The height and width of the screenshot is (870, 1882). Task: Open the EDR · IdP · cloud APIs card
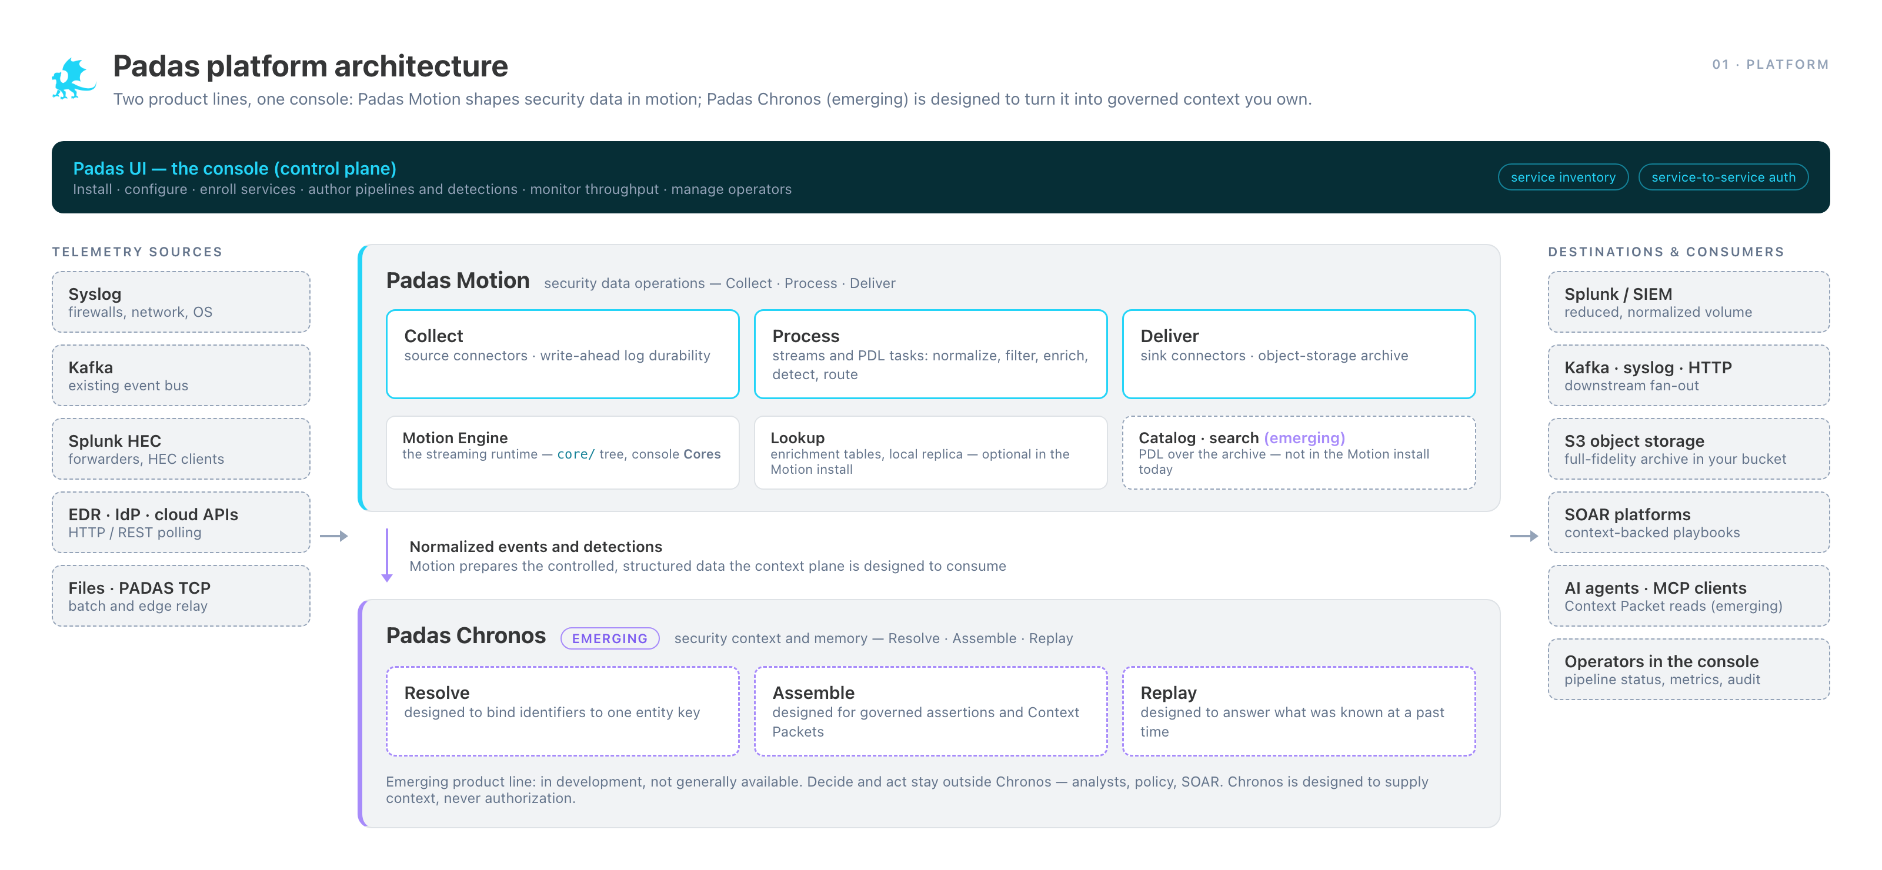tap(181, 522)
